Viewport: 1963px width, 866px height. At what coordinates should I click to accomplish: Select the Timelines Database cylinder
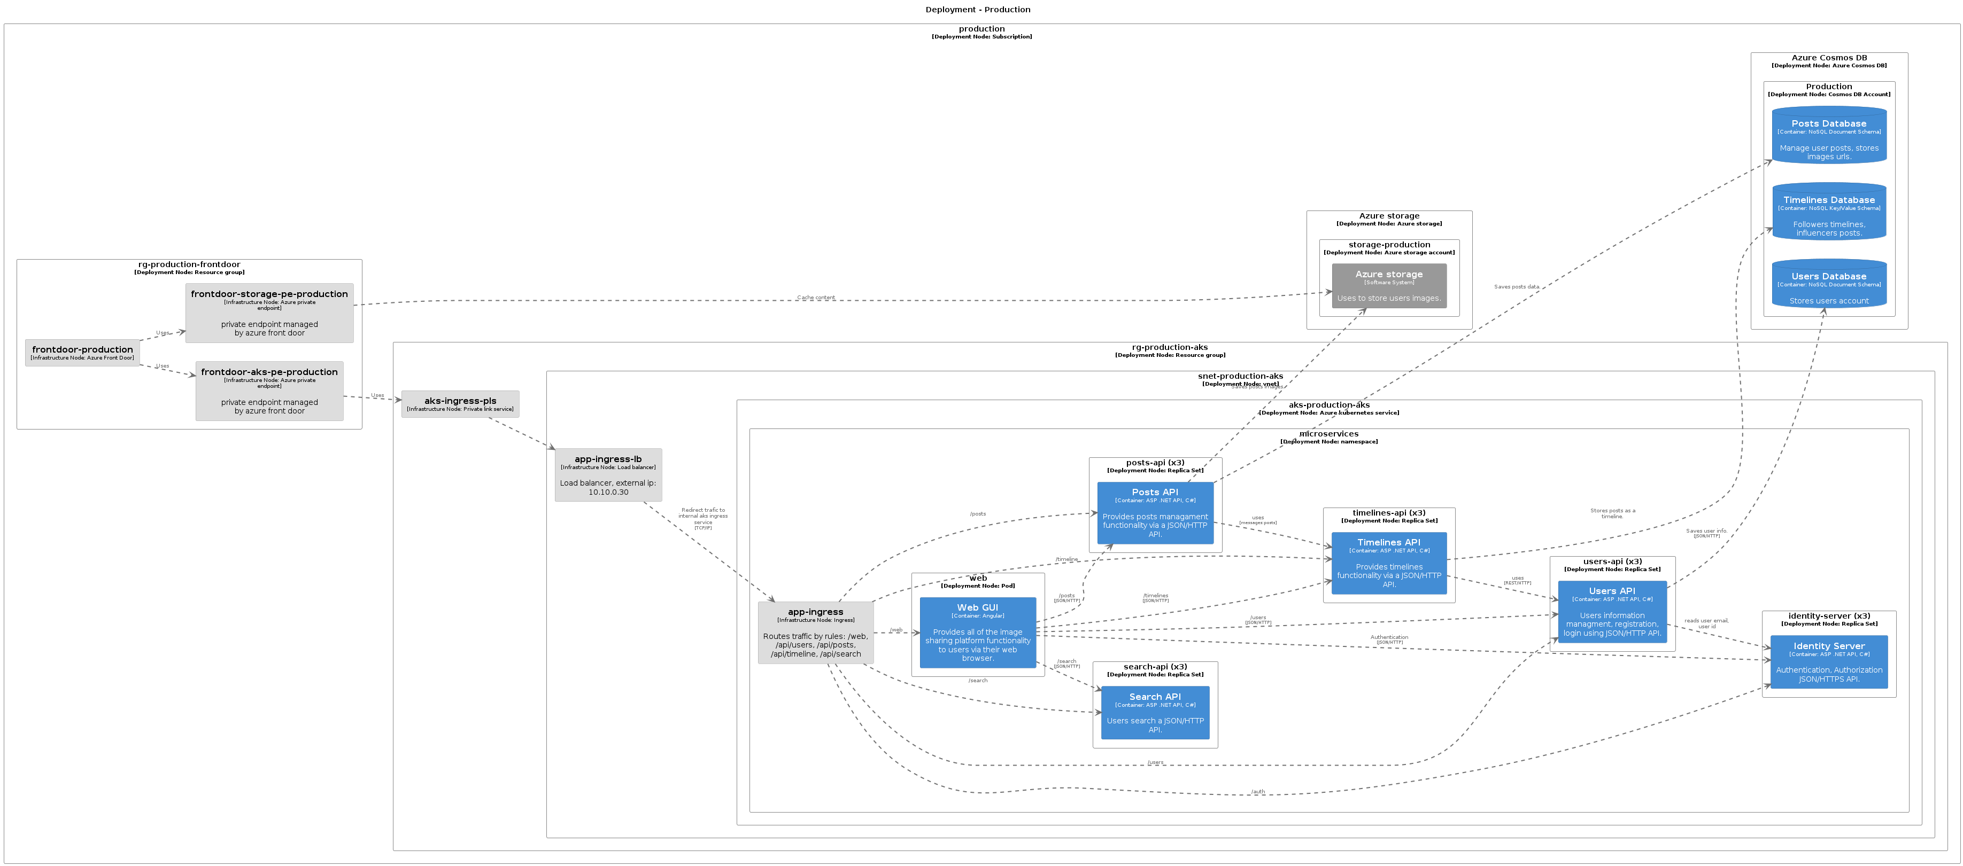(x=1829, y=211)
